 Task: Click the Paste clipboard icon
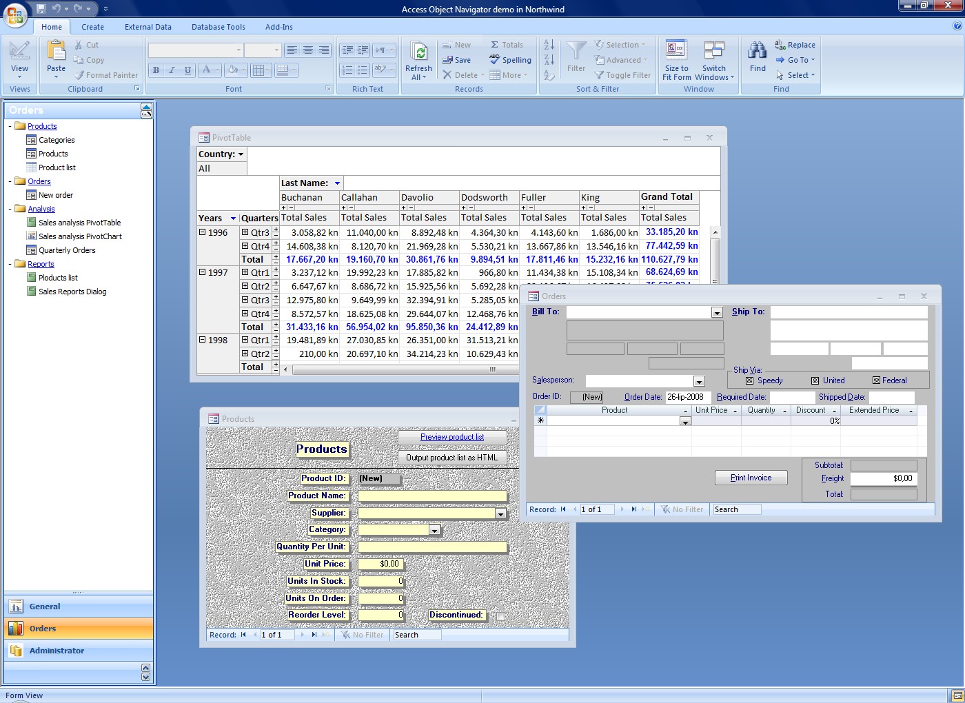[56, 51]
